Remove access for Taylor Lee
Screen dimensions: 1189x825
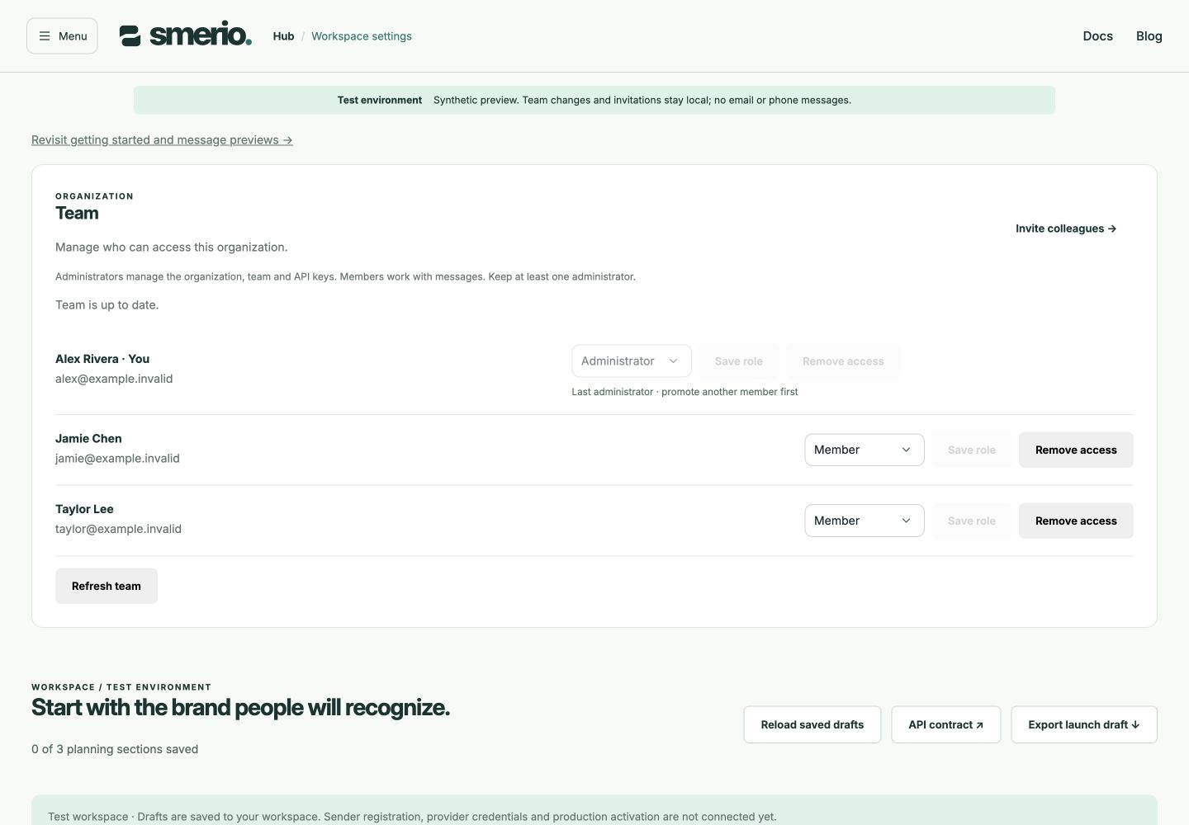1076,521
